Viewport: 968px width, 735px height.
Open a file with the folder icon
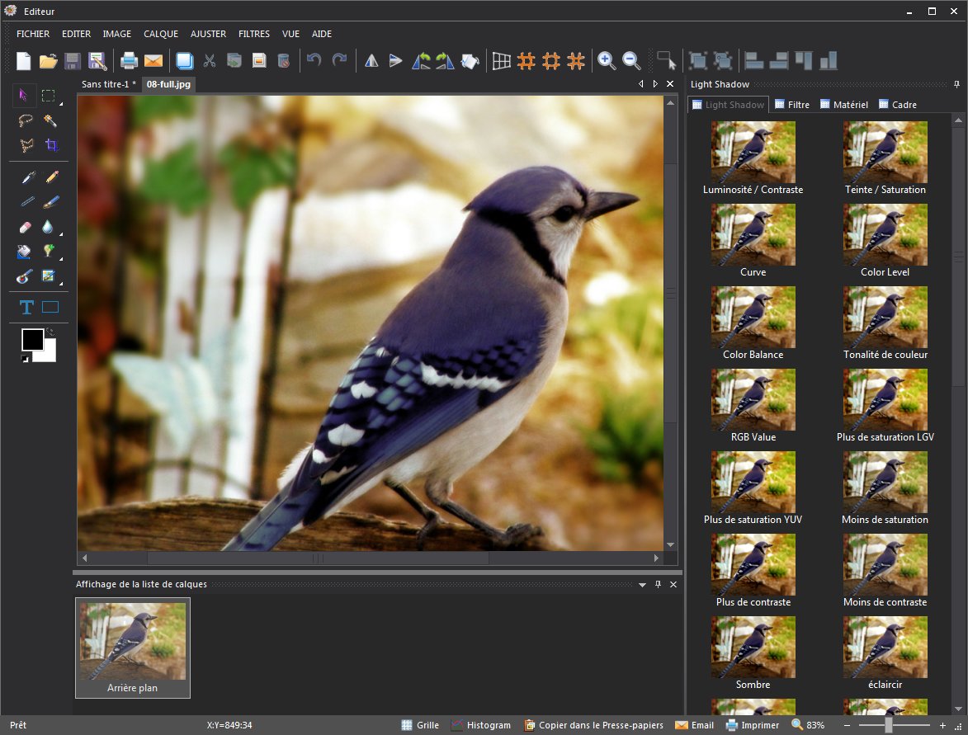pyautogui.click(x=48, y=60)
